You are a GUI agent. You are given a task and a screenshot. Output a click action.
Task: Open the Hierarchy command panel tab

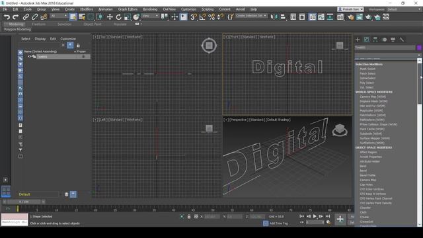tap(375, 40)
